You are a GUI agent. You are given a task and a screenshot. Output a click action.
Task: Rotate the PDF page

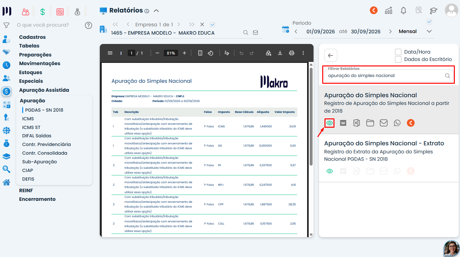point(211,53)
